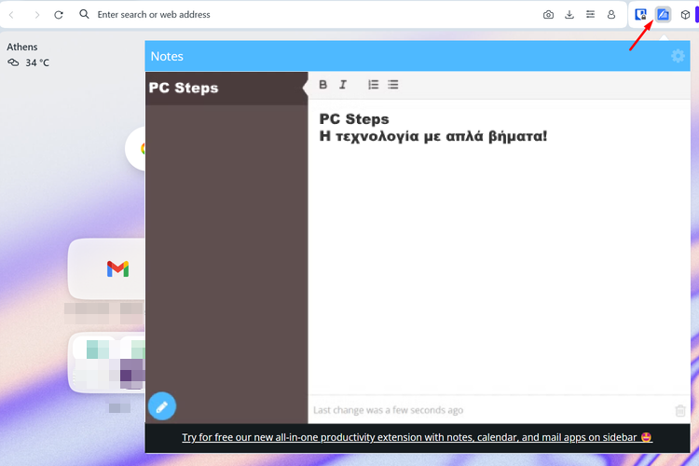The image size is (699, 466).
Task: Click the search magnifier icon
Action: (84, 14)
